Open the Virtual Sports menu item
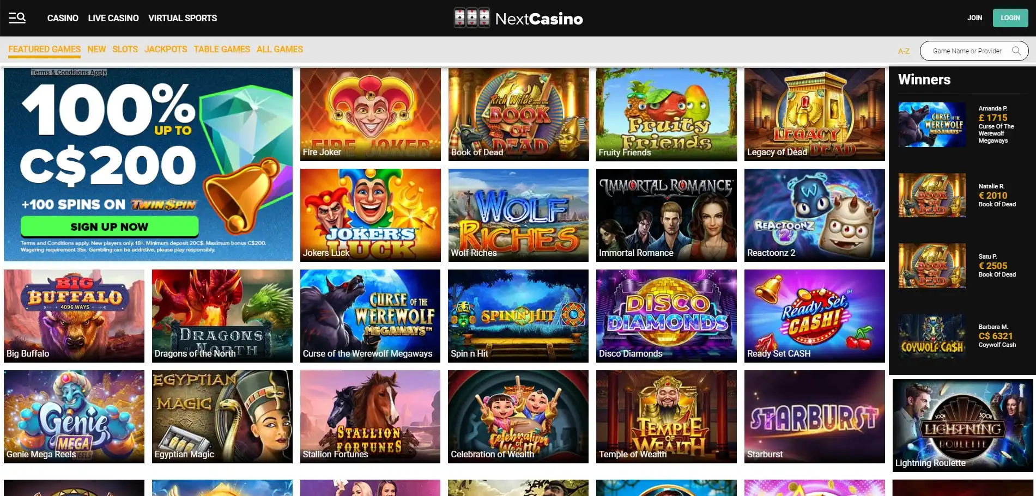The width and height of the screenshot is (1036, 496). (183, 18)
